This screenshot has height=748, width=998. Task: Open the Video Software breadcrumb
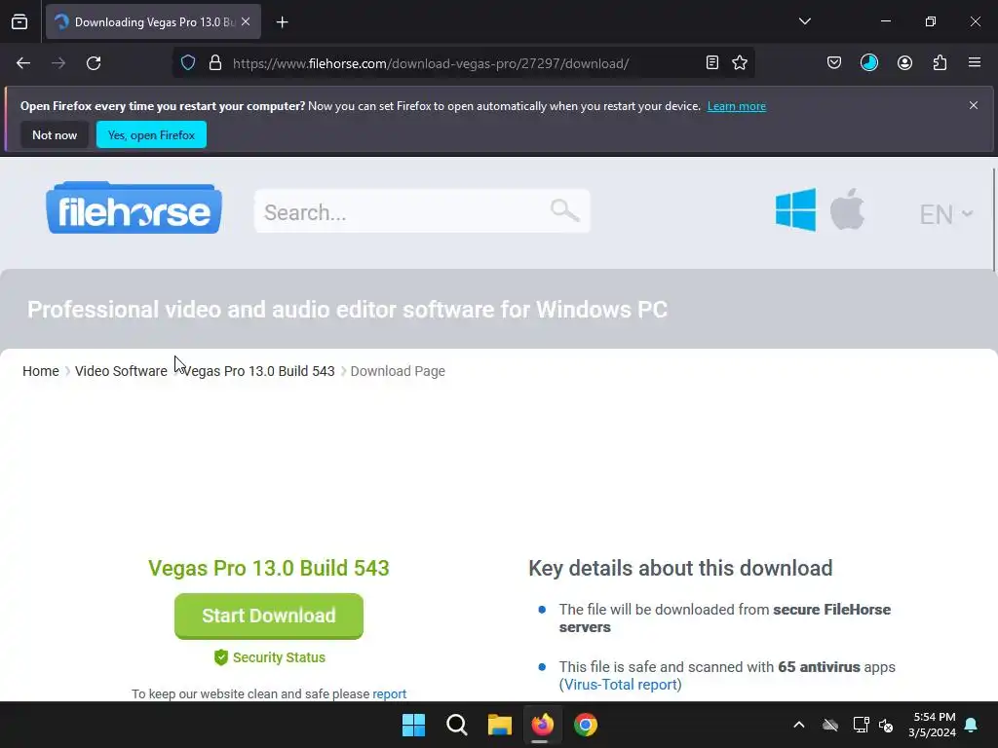pos(121,371)
